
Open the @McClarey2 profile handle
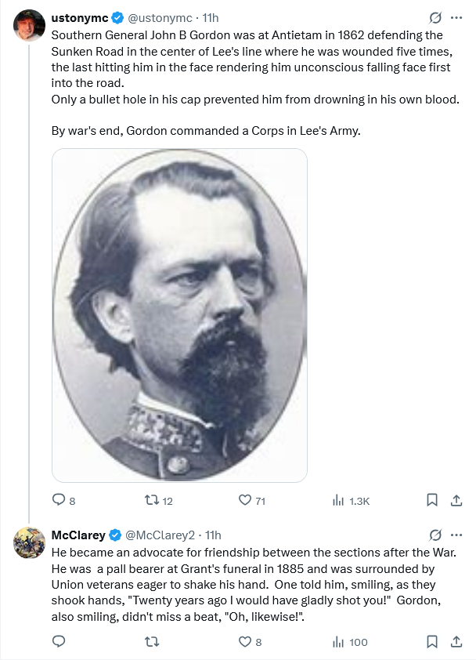[160, 535]
